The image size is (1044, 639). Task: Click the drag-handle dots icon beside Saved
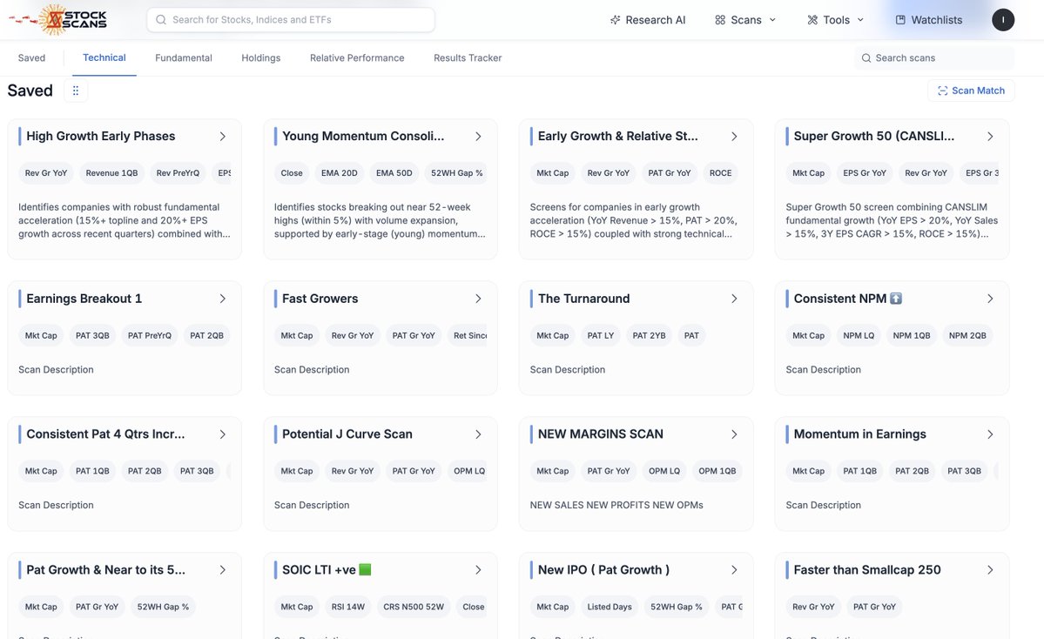click(x=75, y=91)
